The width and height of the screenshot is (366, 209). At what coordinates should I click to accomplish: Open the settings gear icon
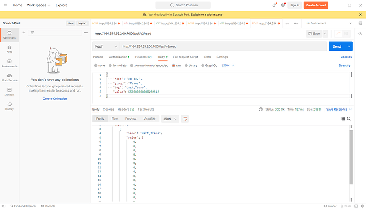click(283, 5)
